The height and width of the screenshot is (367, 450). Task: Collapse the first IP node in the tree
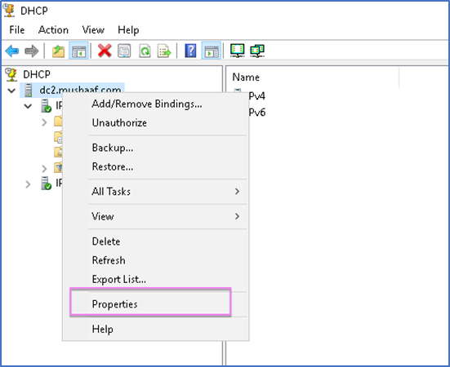pos(28,106)
